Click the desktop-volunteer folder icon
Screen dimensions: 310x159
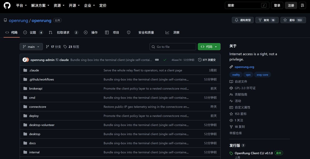25,125
